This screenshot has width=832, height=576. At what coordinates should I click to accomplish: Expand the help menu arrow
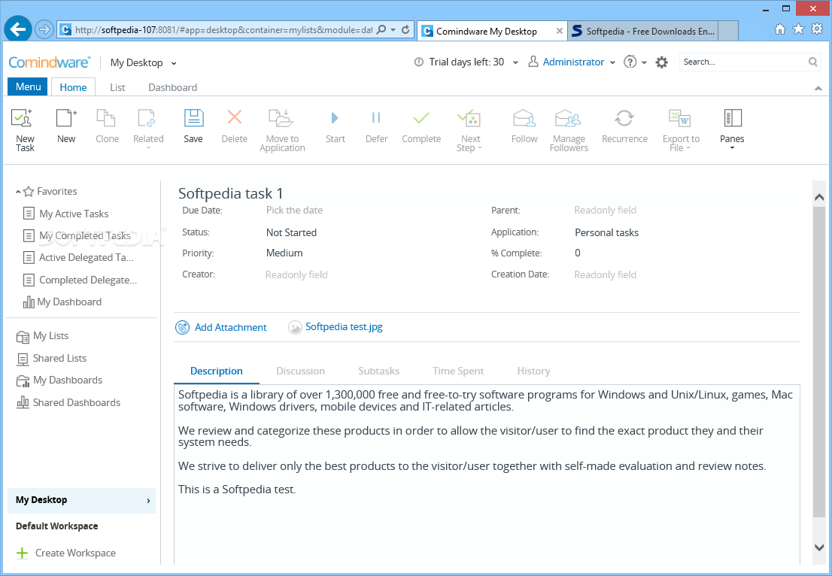pos(644,62)
